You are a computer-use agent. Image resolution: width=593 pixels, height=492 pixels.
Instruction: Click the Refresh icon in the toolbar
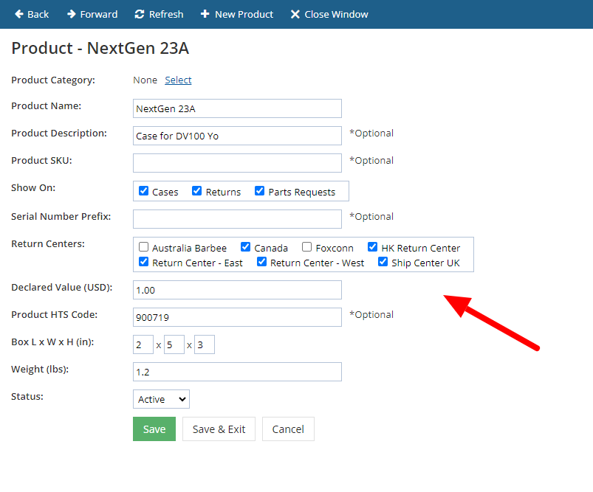click(138, 14)
